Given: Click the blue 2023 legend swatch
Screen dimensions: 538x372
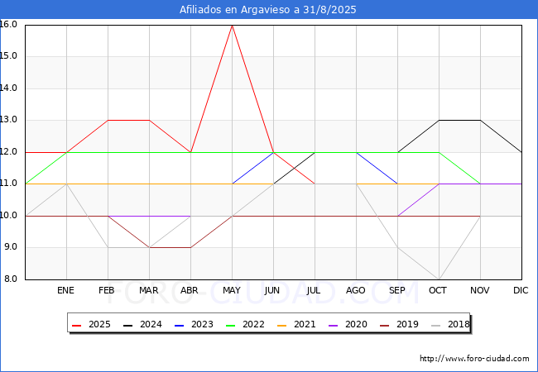Looking at the screenshot, I should click(179, 325).
